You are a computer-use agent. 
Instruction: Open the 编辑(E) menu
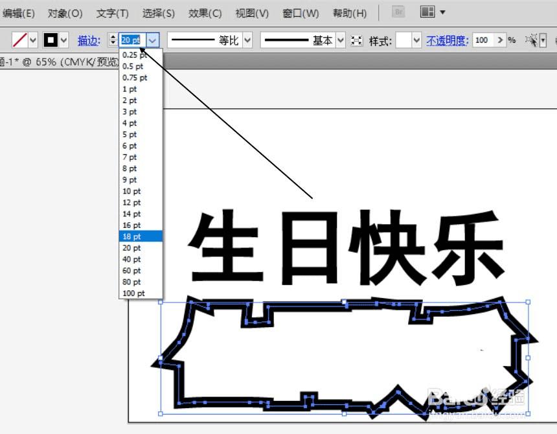click(x=19, y=14)
